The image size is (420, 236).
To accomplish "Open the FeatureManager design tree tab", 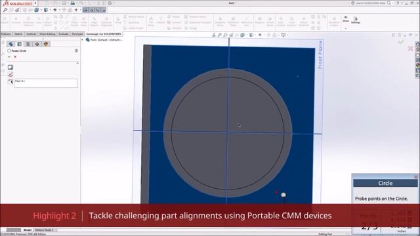I will point(10,44).
